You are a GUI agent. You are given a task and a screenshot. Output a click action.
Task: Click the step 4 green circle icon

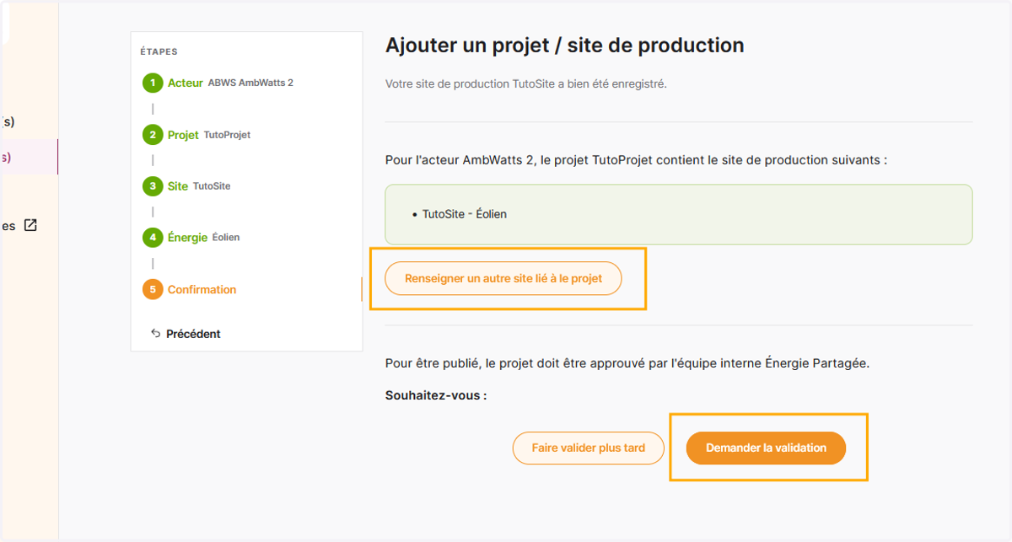(x=153, y=238)
